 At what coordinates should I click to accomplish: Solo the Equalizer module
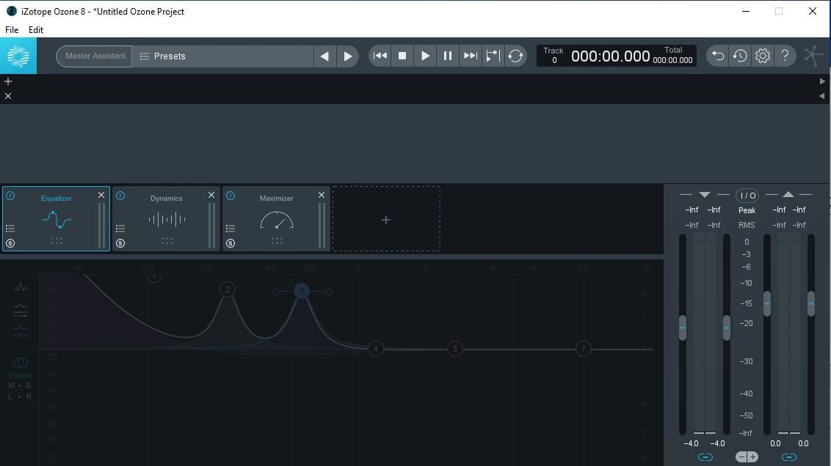point(10,243)
